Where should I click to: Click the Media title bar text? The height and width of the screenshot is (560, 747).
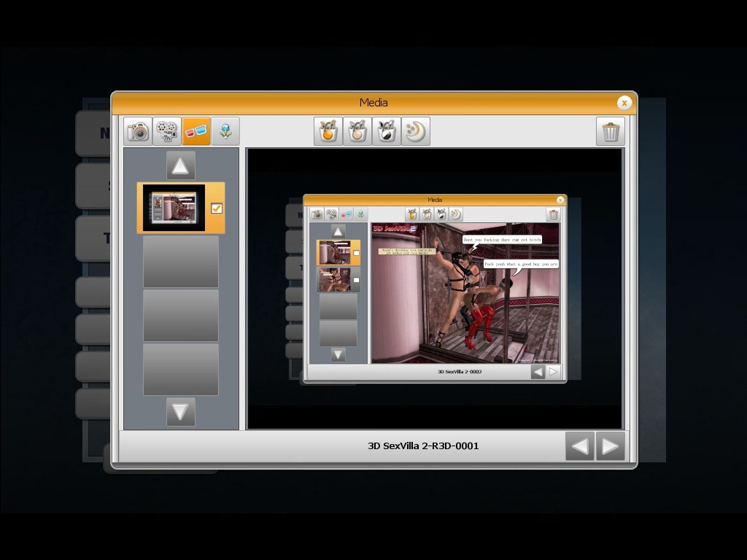tap(373, 102)
